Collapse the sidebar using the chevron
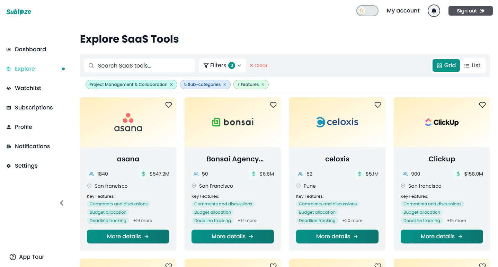 click(x=62, y=203)
